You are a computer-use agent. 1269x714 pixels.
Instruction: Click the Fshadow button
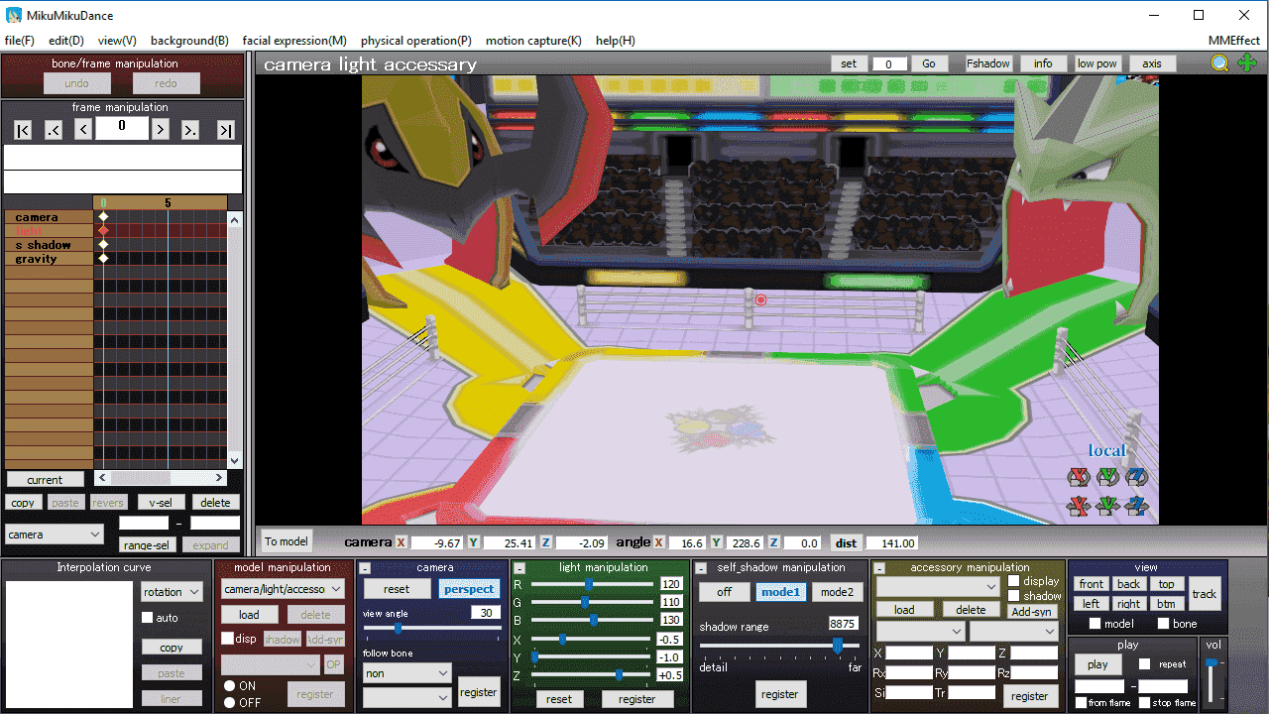[988, 63]
